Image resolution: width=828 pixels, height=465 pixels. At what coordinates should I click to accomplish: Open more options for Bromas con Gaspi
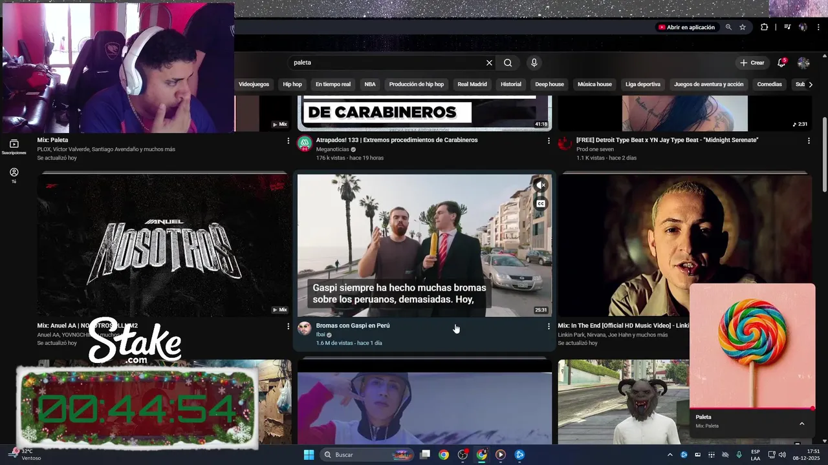[x=549, y=326]
